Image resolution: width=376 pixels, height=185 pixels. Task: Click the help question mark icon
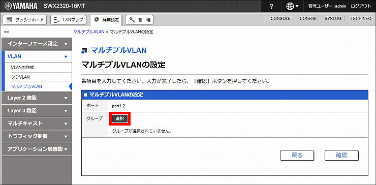tap(271, 6)
